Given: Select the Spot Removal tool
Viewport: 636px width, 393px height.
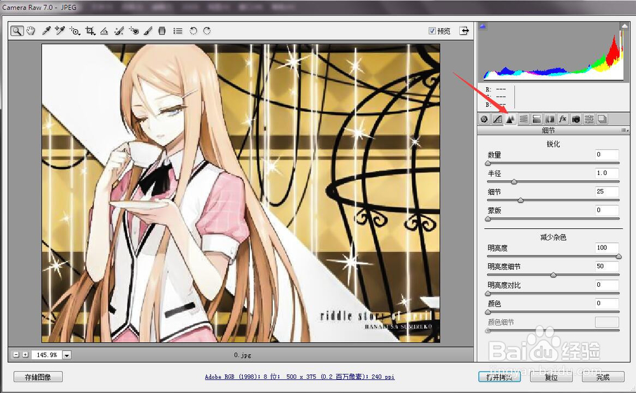Looking at the screenshot, I should coord(119,31).
